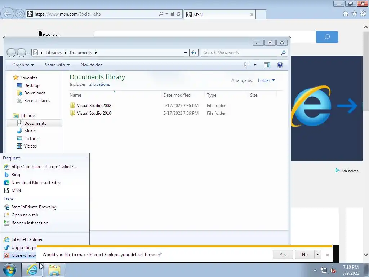This screenshot has width=369, height=277.
Task: Select the Visual Studio 2008 folder
Action: (x=94, y=106)
